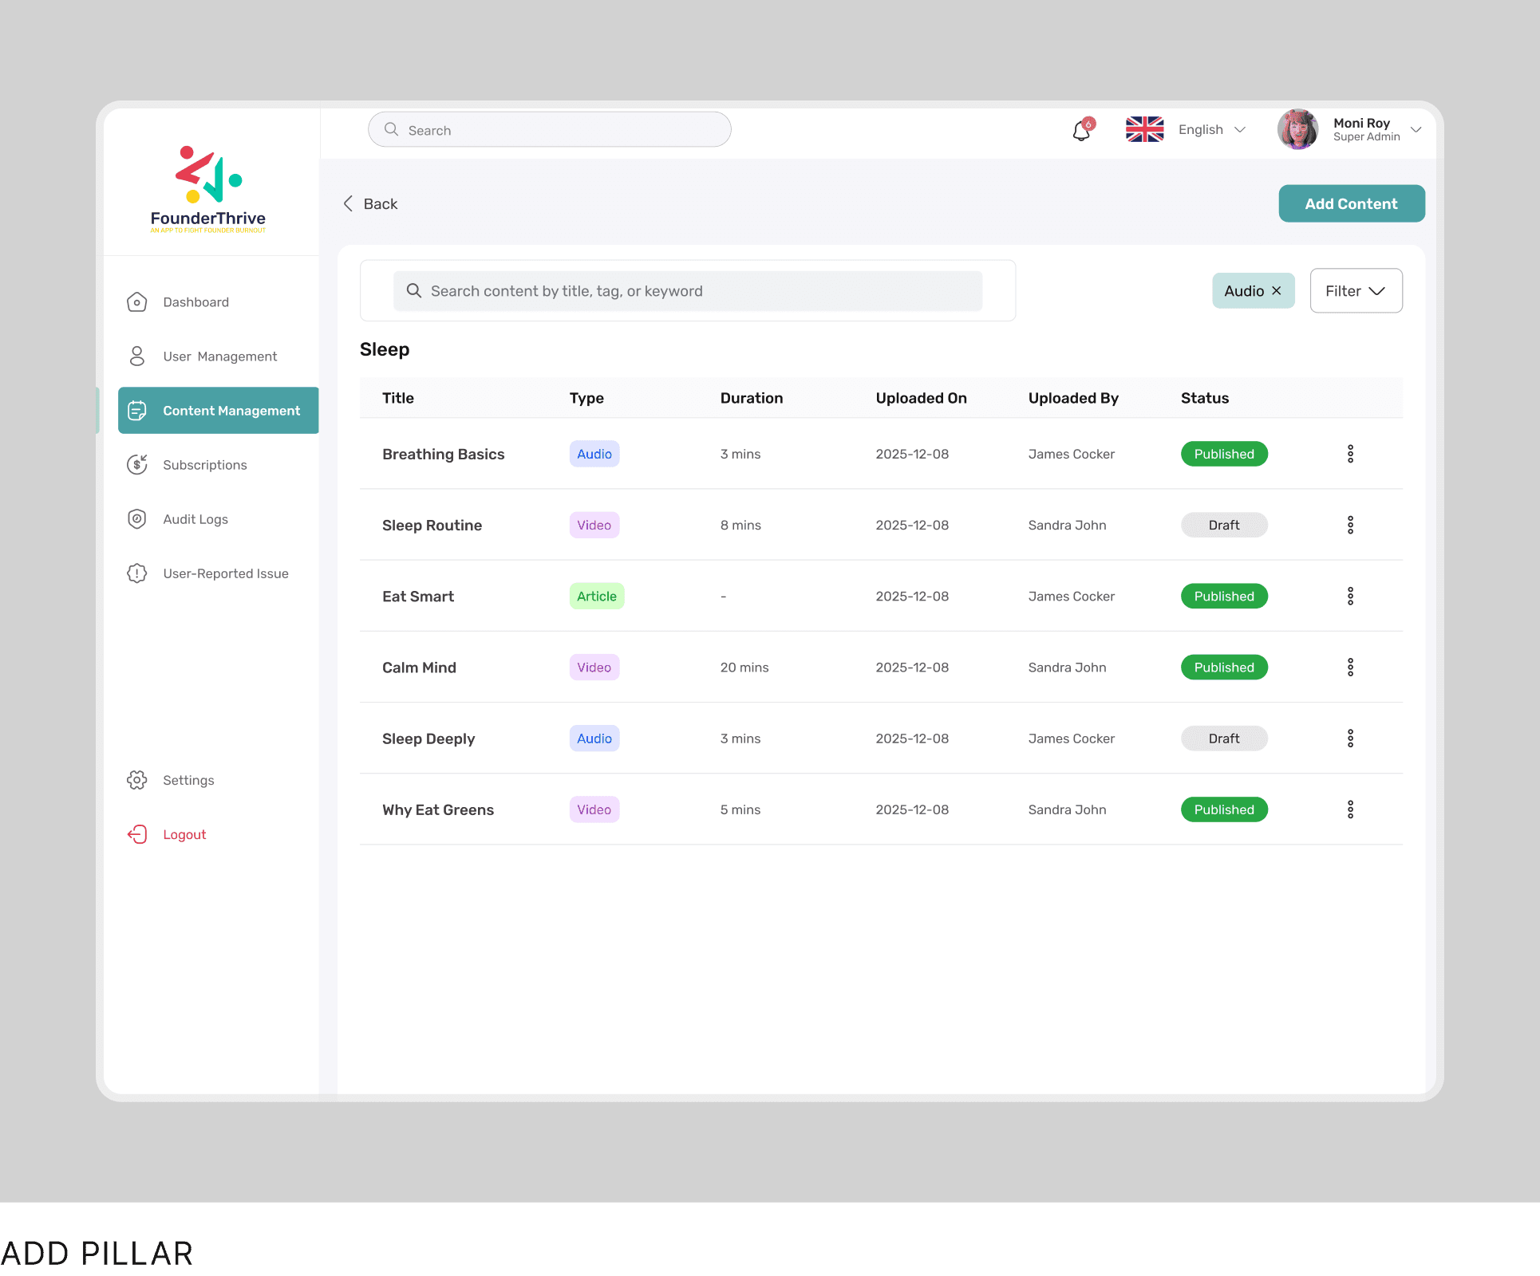Image resolution: width=1540 pixels, height=1276 pixels.
Task: Click Logout in the sidebar
Action: pyautogui.click(x=184, y=834)
